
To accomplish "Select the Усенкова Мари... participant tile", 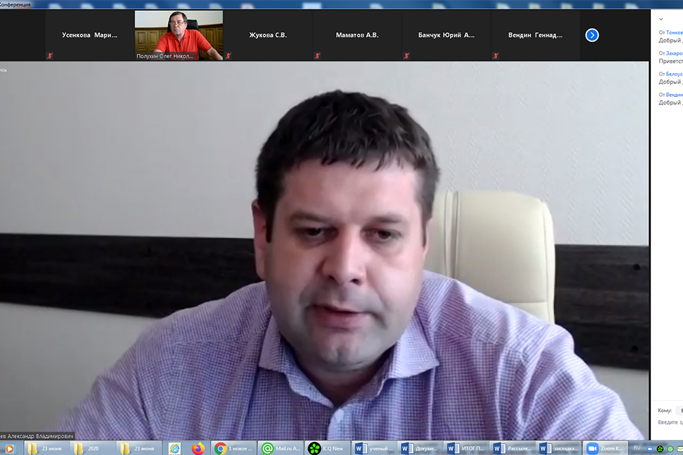I will pyautogui.click(x=89, y=35).
